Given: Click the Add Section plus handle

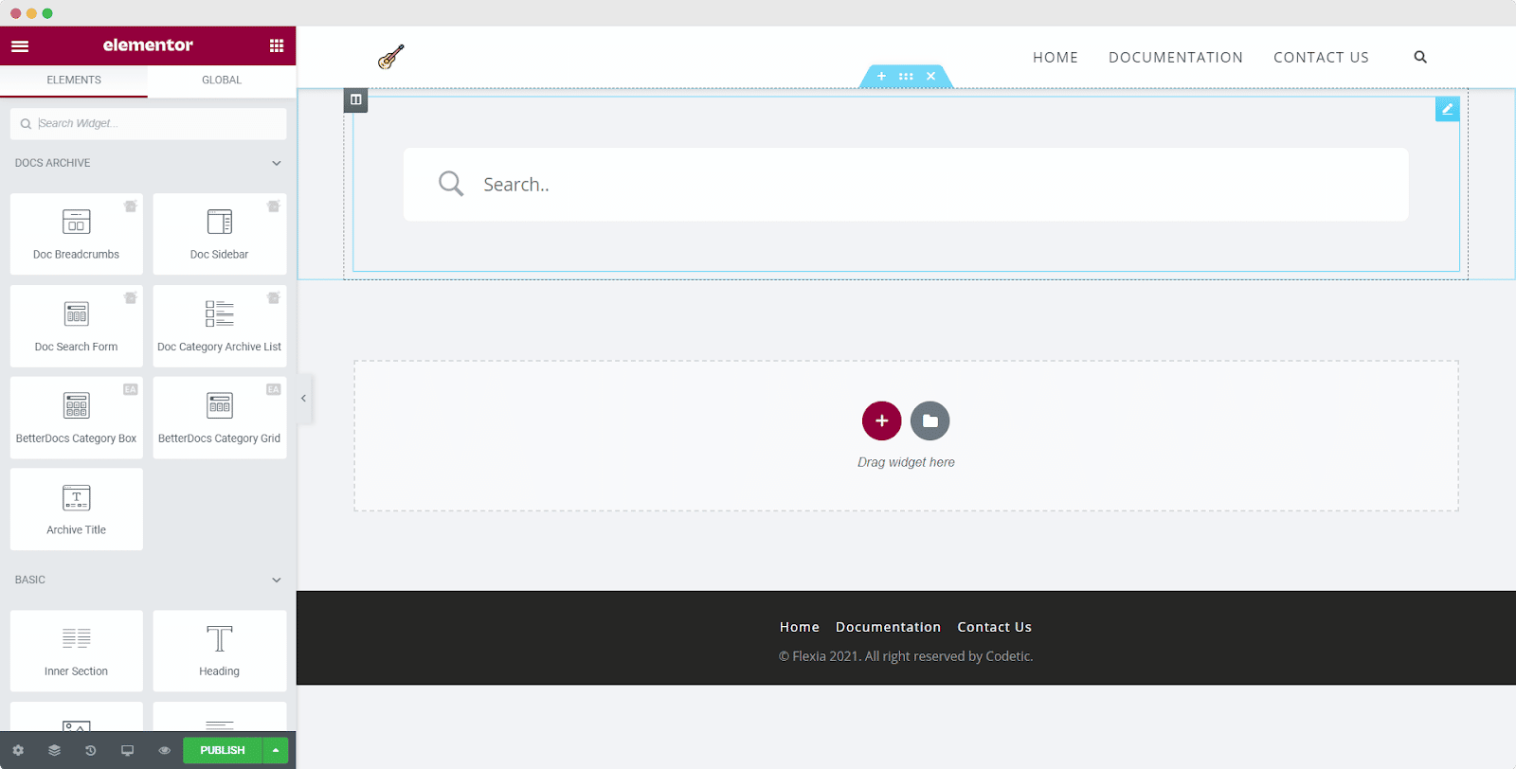Looking at the screenshot, I should coord(881,76).
